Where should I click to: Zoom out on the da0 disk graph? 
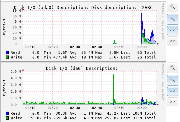point(173,80)
